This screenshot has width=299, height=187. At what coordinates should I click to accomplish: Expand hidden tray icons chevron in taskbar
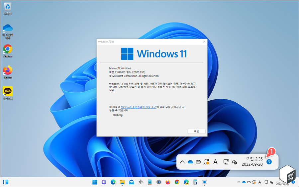tap(239, 182)
